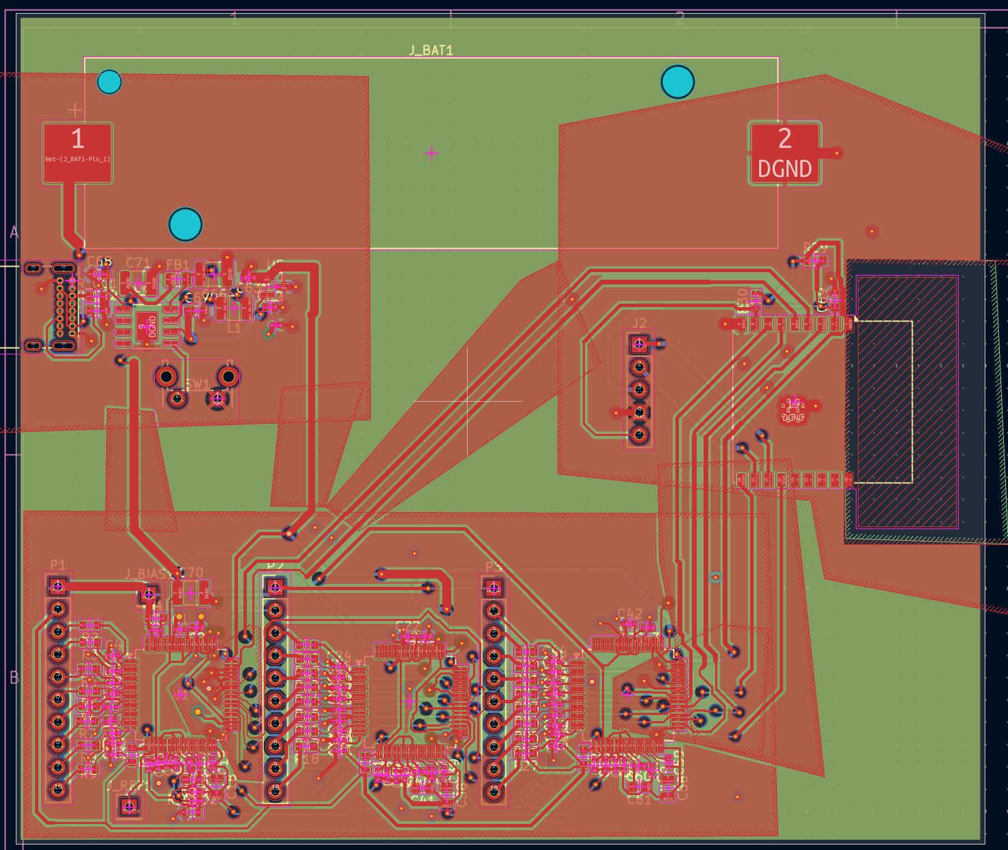Select the AVDD pad of capacitor C71
Image resolution: width=1008 pixels, height=850 pixels.
click(125, 282)
